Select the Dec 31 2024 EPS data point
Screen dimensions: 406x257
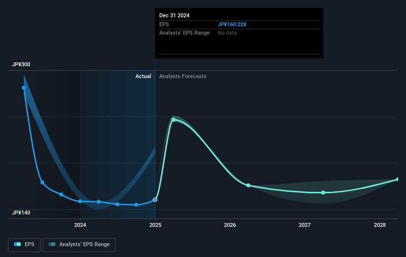coord(155,200)
